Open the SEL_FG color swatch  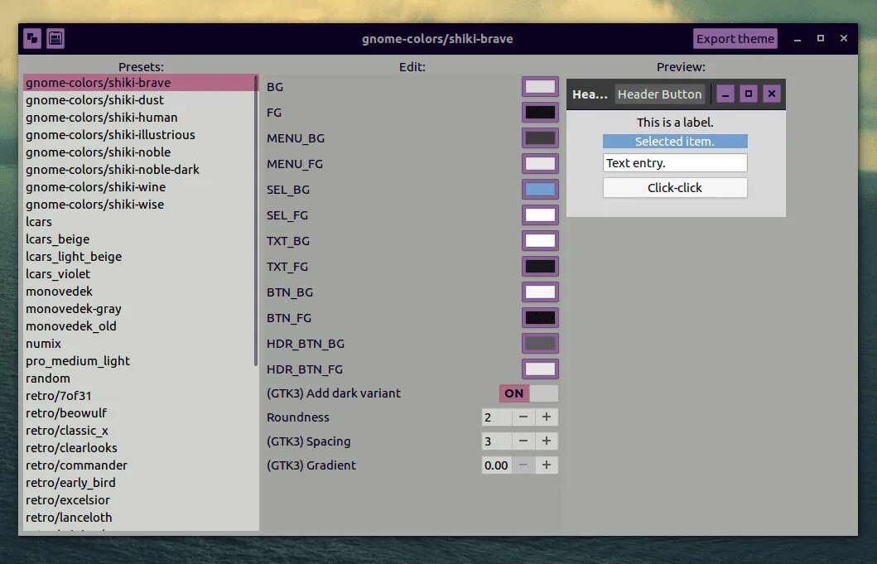coord(540,215)
